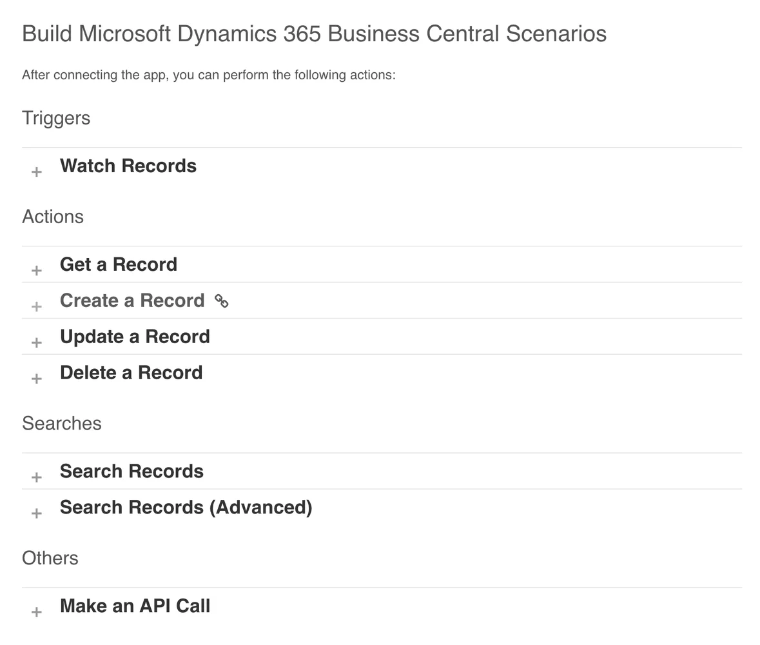Expand the Update a Record action

click(36, 342)
